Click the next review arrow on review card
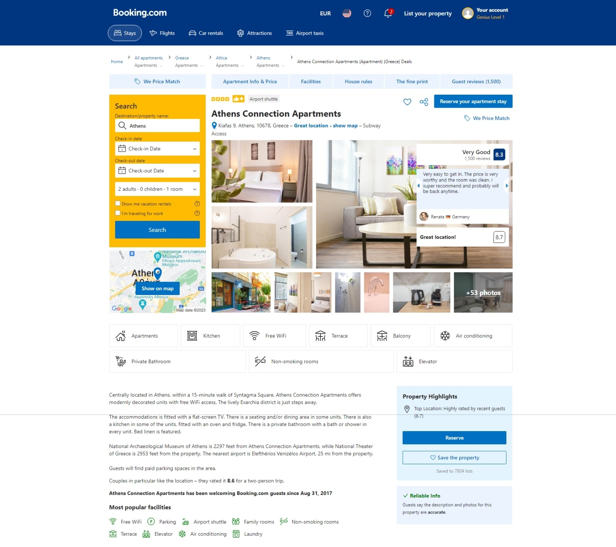Image resolution: width=616 pixels, height=547 pixels. (x=506, y=185)
